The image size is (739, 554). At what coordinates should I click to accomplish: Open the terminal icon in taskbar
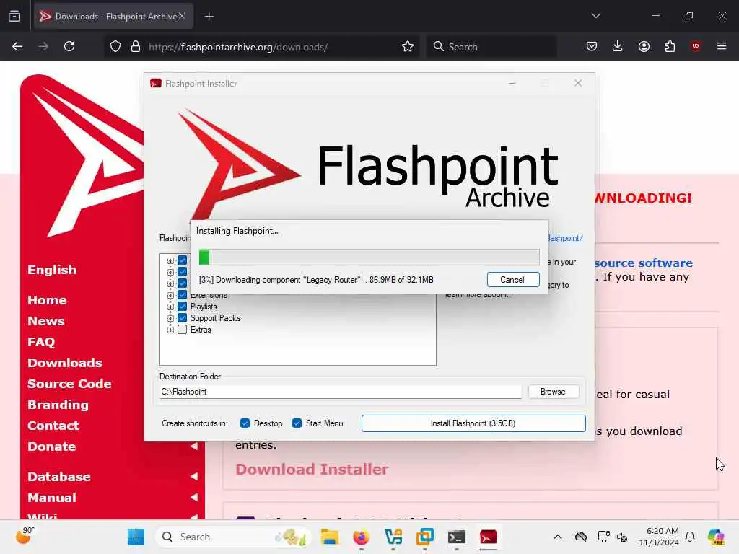[457, 537]
